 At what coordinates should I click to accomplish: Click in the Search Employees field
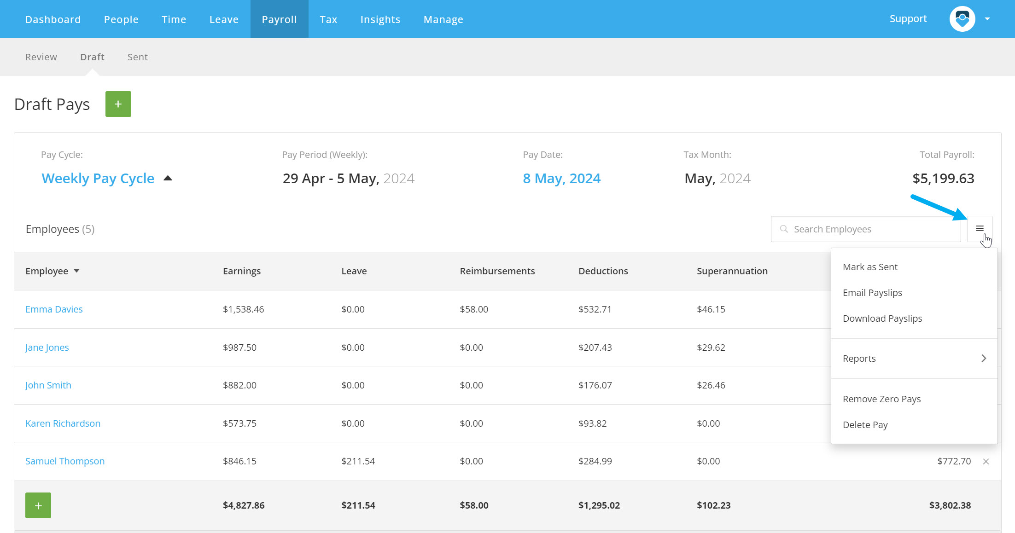pos(866,229)
